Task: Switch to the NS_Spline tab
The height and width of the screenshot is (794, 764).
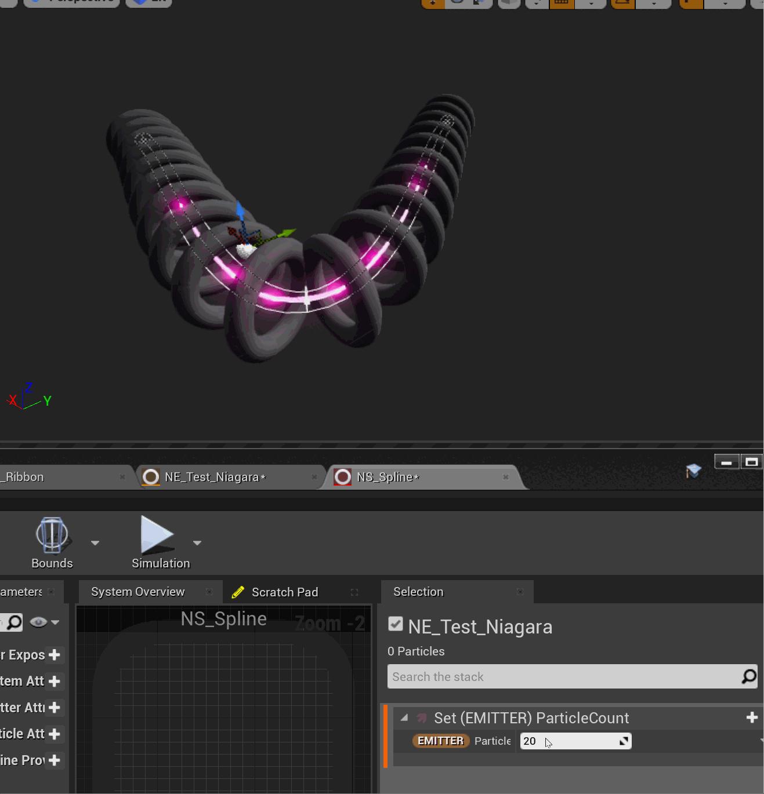Action: pos(386,476)
